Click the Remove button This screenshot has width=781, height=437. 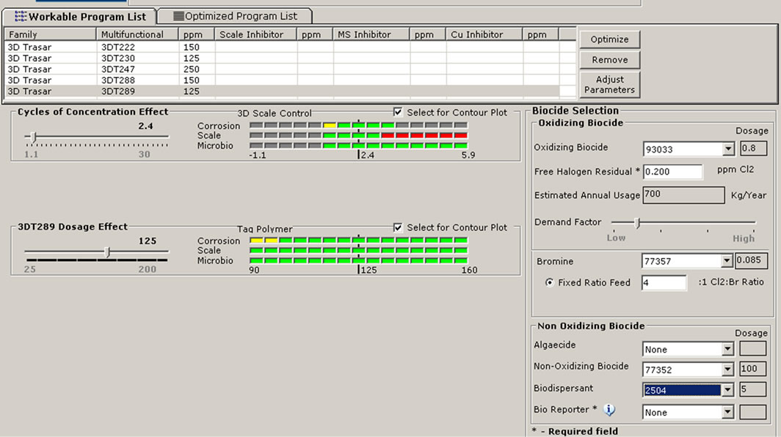(610, 59)
